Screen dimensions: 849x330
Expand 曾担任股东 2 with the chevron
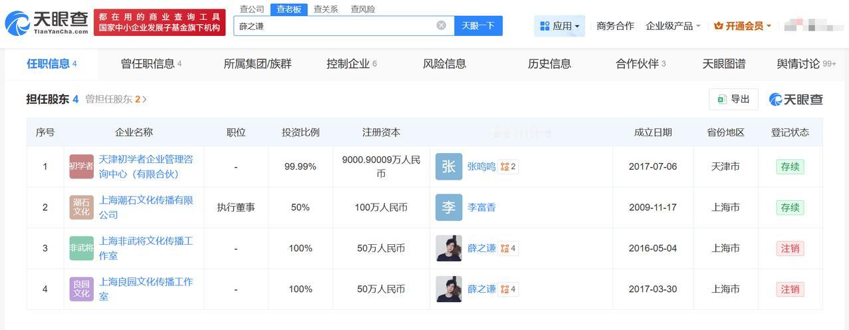click(144, 99)
